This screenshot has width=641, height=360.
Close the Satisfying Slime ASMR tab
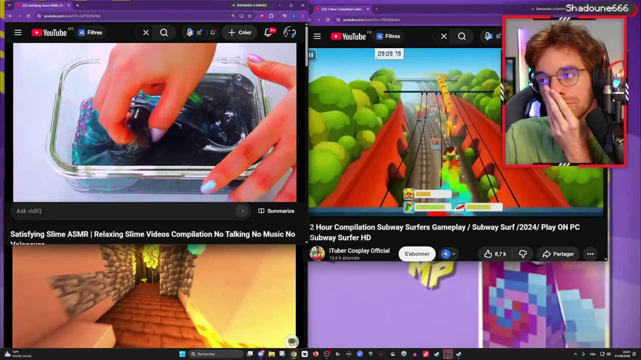68,5
